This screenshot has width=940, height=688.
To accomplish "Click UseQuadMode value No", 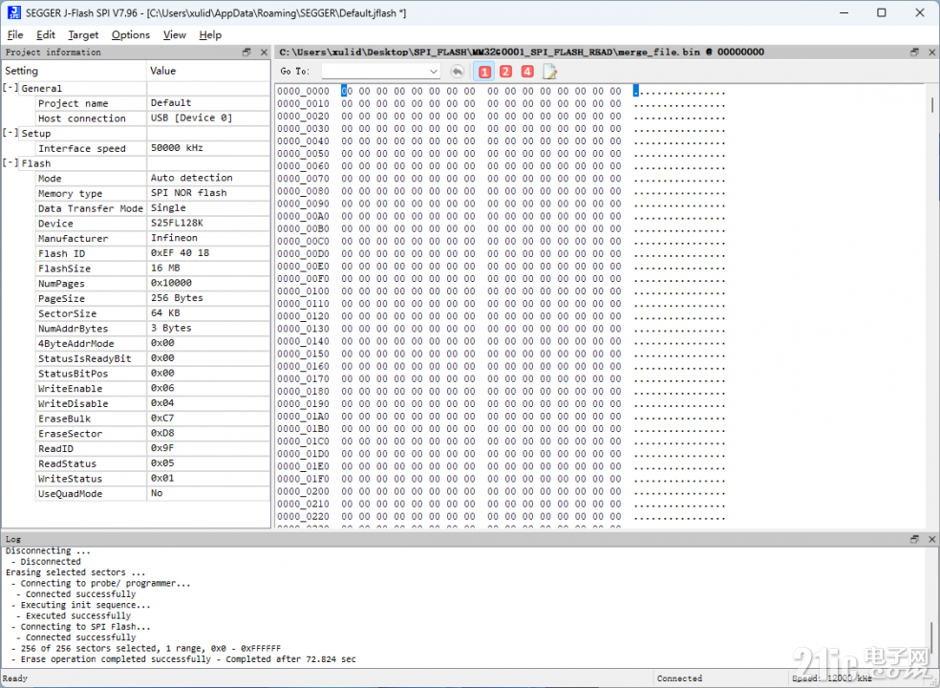I will point(157,492).
